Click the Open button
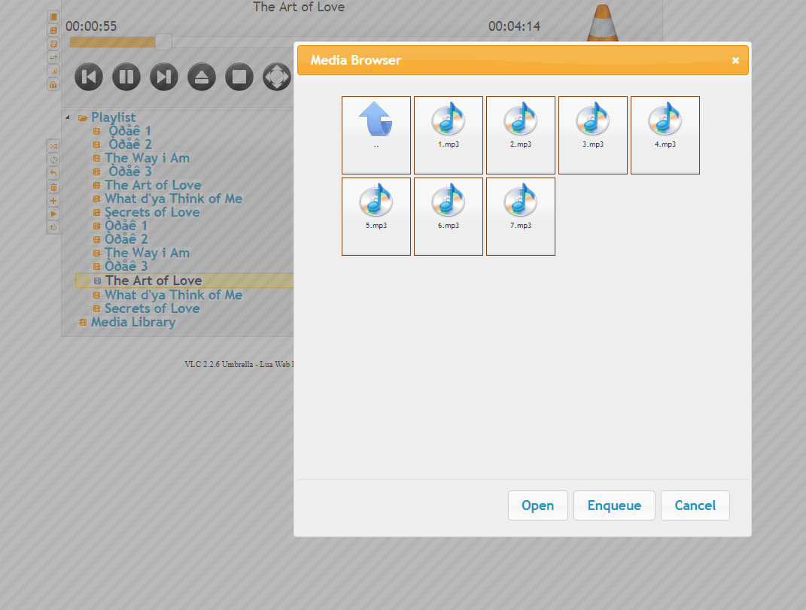This screenshot has width=806, height=610. [x=537, y=505]
